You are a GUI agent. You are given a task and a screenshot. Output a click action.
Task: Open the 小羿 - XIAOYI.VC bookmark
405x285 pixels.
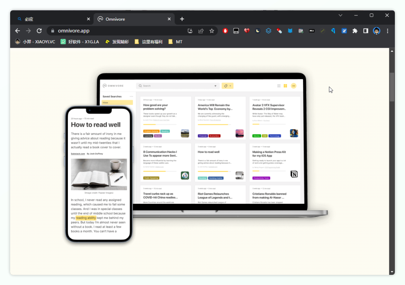(x=35, y=42)
